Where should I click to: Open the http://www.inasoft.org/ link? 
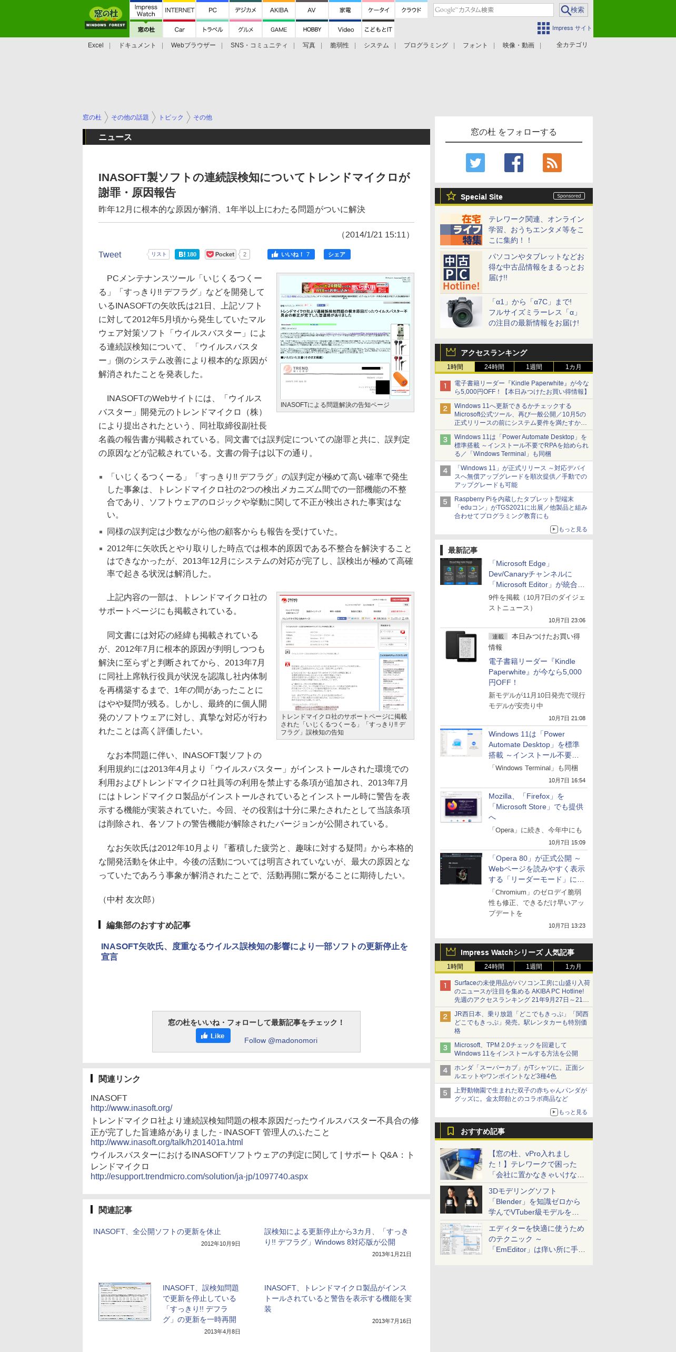pyautogui.click(x=131, y=1108)
